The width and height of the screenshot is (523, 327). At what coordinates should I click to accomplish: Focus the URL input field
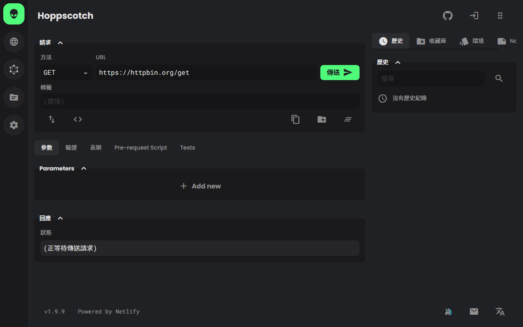pyautogui.click(x=206, y=73)
